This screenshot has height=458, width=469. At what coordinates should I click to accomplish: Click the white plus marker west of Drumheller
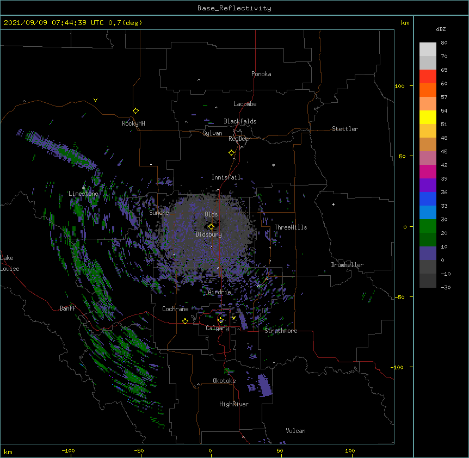click(333, 204)
